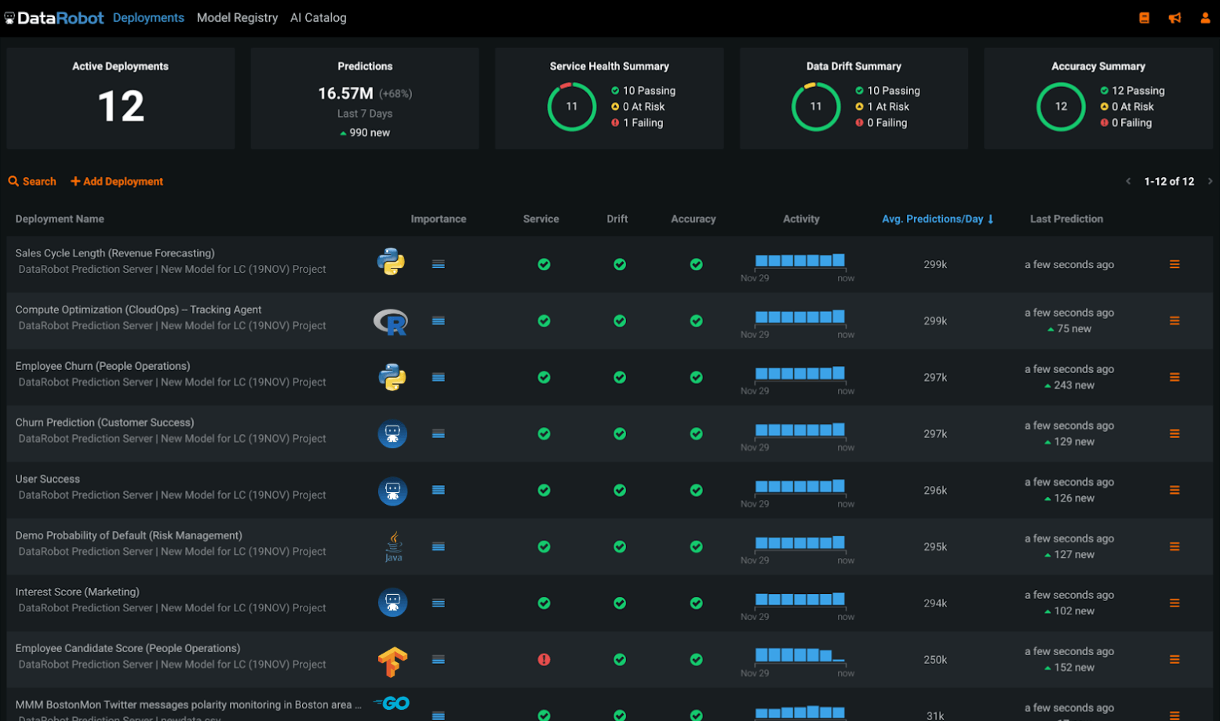The height and width of the screenshot is (721, 1220).
Task: Click R language icon on Compute Optimization row
Action: 391,321
